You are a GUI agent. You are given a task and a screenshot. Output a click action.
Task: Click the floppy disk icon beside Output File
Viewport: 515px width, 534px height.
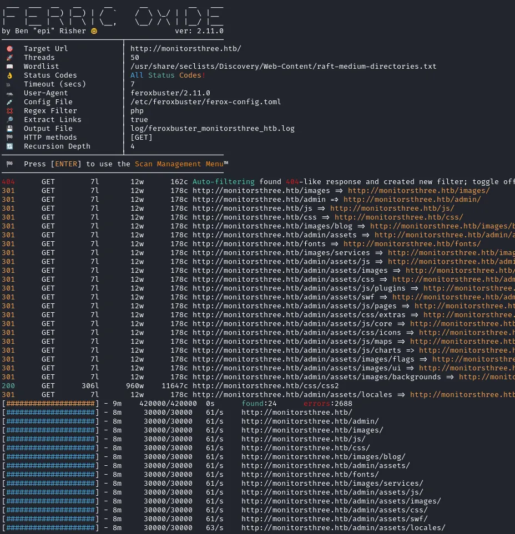[9, 129]
